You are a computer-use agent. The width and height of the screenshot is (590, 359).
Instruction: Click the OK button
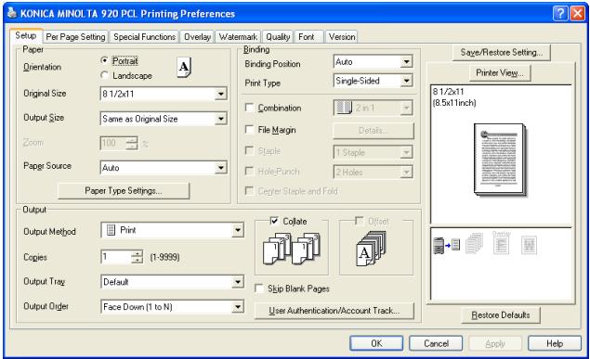[x=376, y=343]
